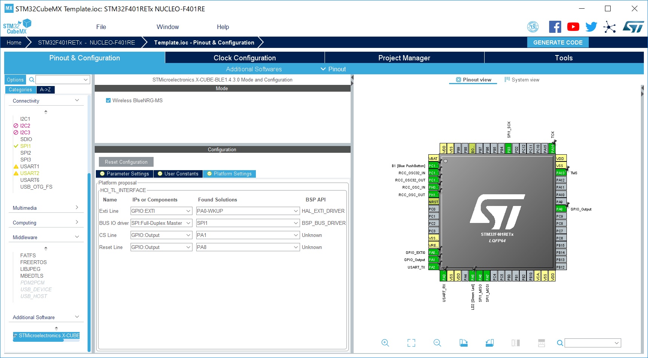The width and height of the screenshot is (648, 358).
Task: Rotate the chip counter-clockwise
Action: (489, 343)
